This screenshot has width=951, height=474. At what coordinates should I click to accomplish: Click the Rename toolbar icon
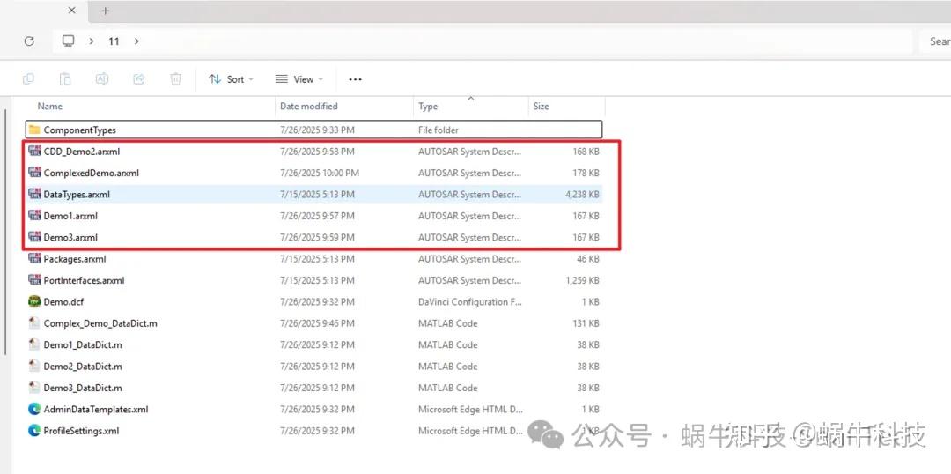coord(102,79)
